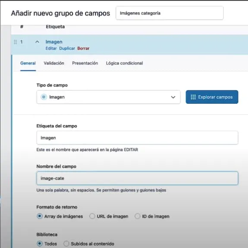Switch to the General tab
This screenshot has width=248, height=248.
[28, 63]
